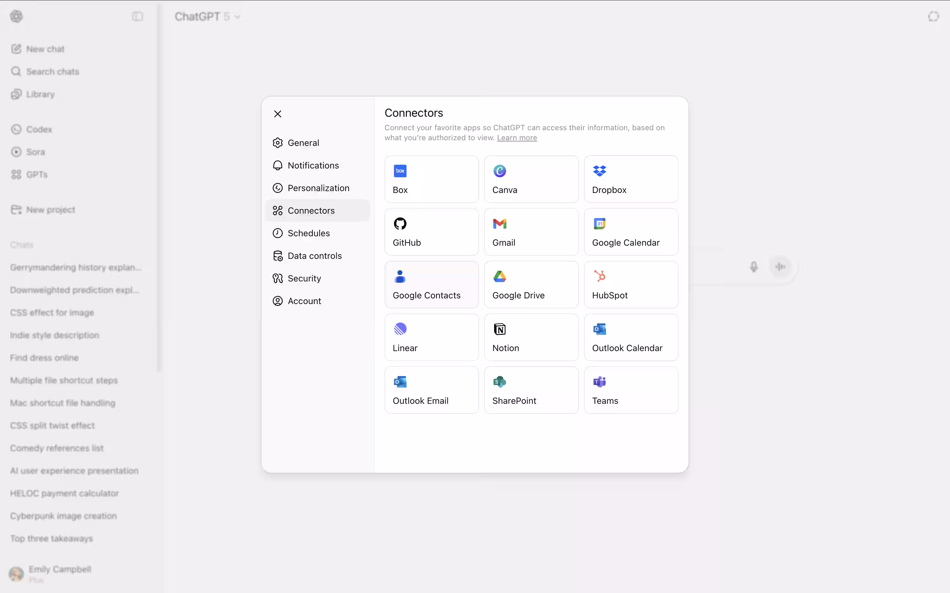Click the Google Drive connector icon

point(499,276)
